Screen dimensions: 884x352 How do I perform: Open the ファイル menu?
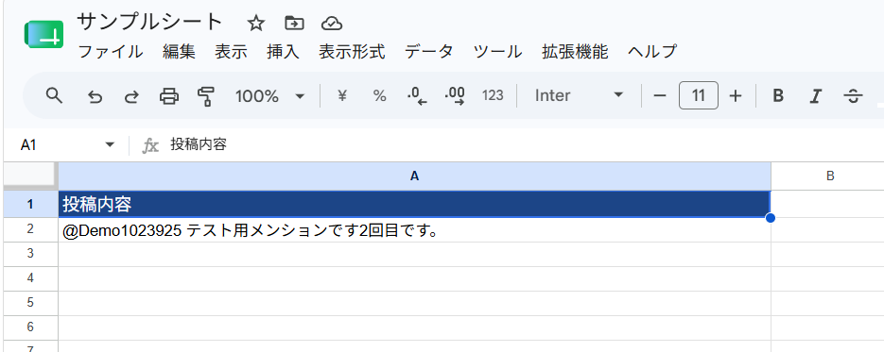click(110, 52)
